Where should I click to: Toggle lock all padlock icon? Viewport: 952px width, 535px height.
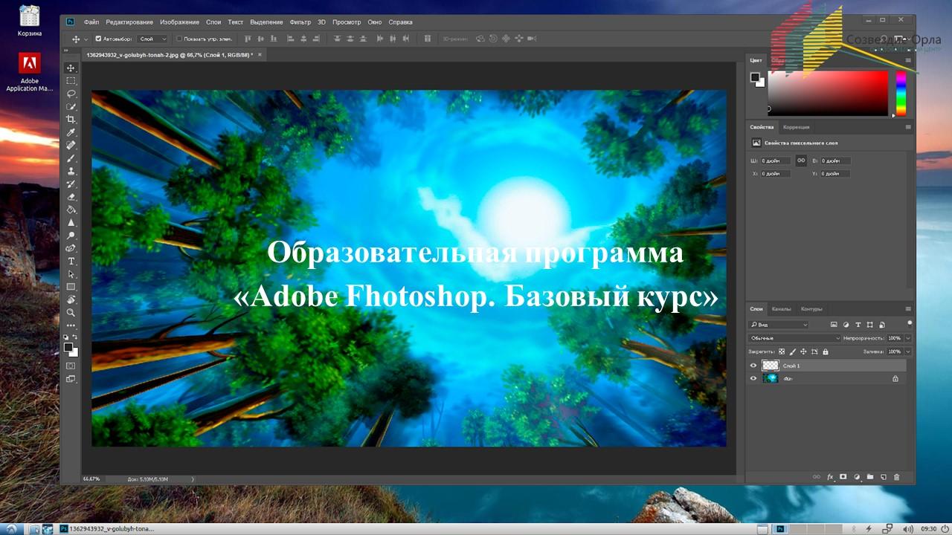pyautogui.click(x=826, y=351)
